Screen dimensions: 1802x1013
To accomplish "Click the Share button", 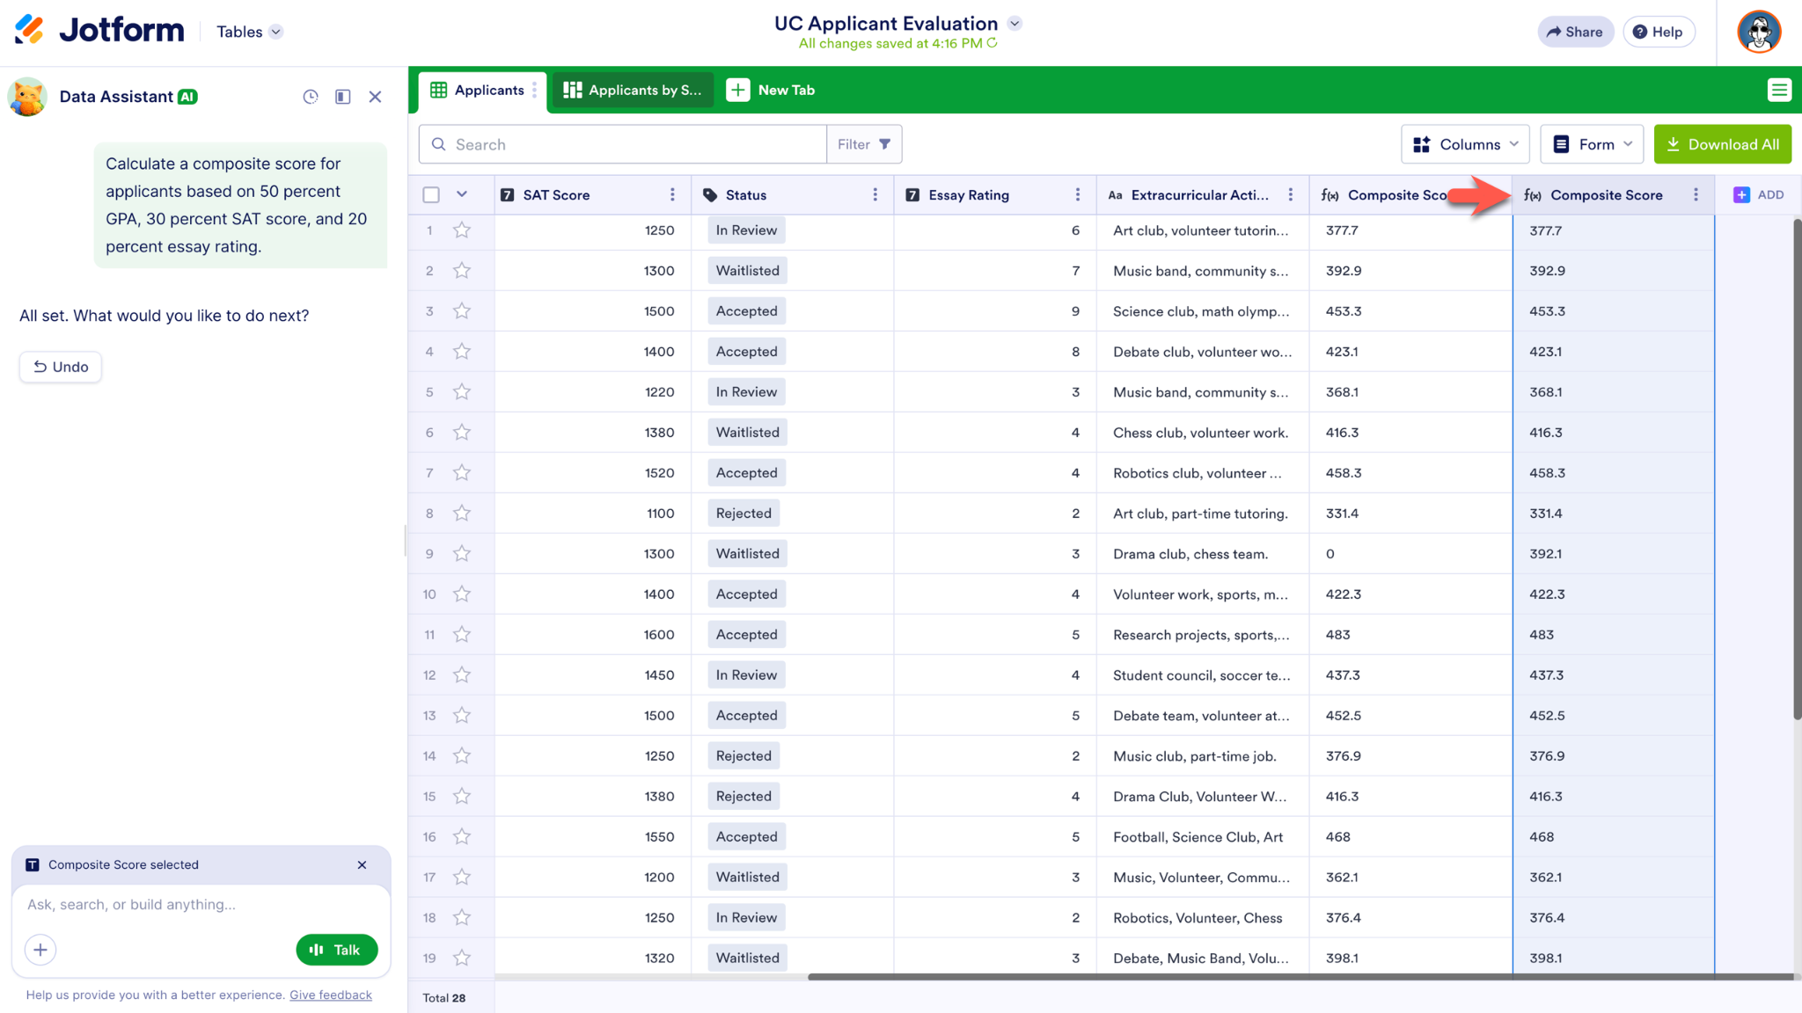I will (1575, 32).
